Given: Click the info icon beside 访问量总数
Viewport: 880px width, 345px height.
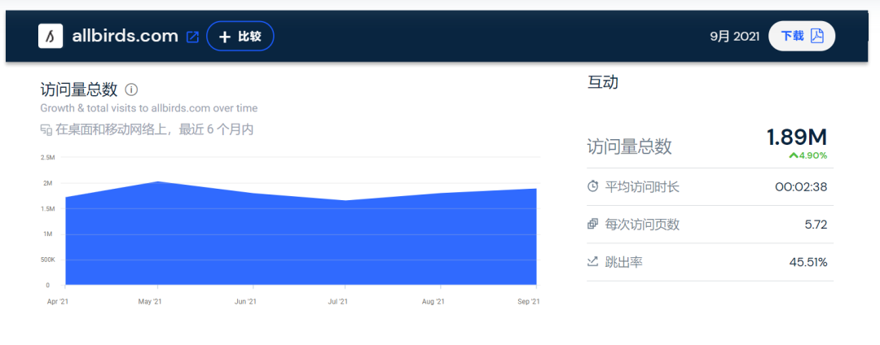Looking at the screenshot, I should tap(131, 89).
